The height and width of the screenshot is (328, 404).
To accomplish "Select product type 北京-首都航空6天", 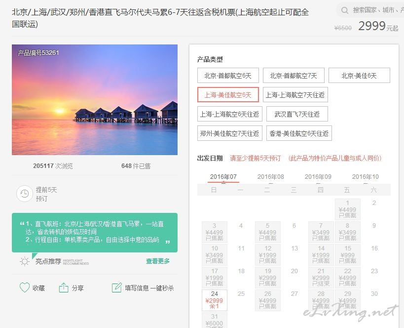I will (228, 76).
